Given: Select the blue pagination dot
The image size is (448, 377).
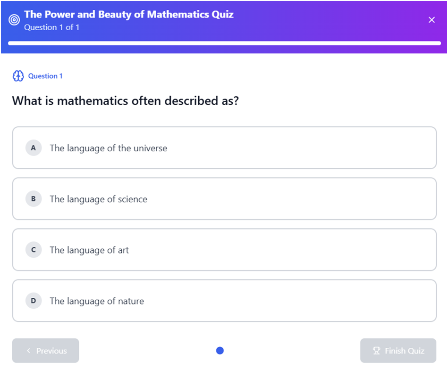Looking at the screenshot, I should (x=220, y=351).
